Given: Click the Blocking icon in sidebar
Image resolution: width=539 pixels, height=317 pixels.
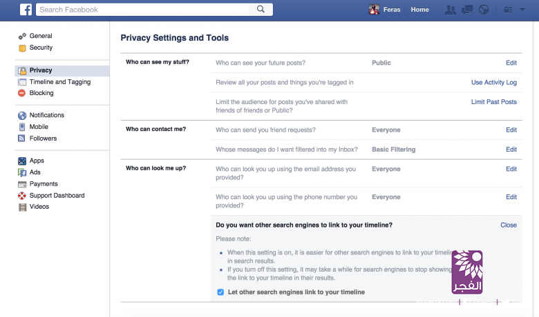Looking at the screenshot, I should point(23,93).
